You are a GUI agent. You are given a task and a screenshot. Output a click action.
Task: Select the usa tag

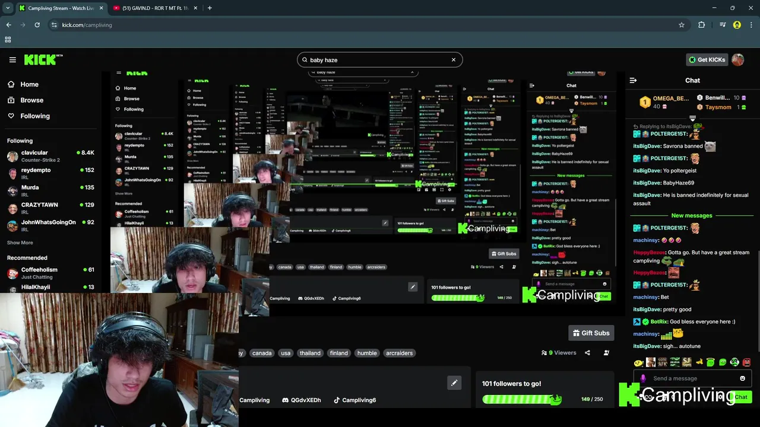286,353
